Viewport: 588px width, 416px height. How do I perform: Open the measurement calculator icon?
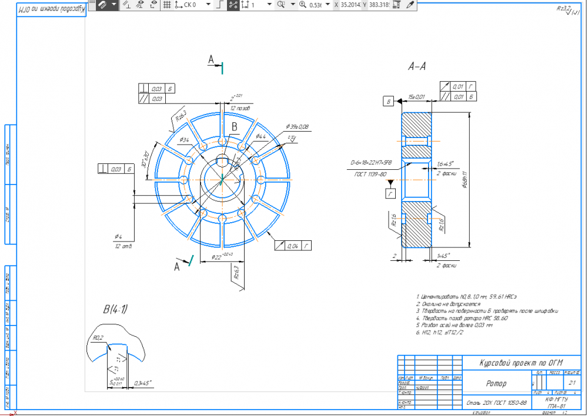point(397,5)
